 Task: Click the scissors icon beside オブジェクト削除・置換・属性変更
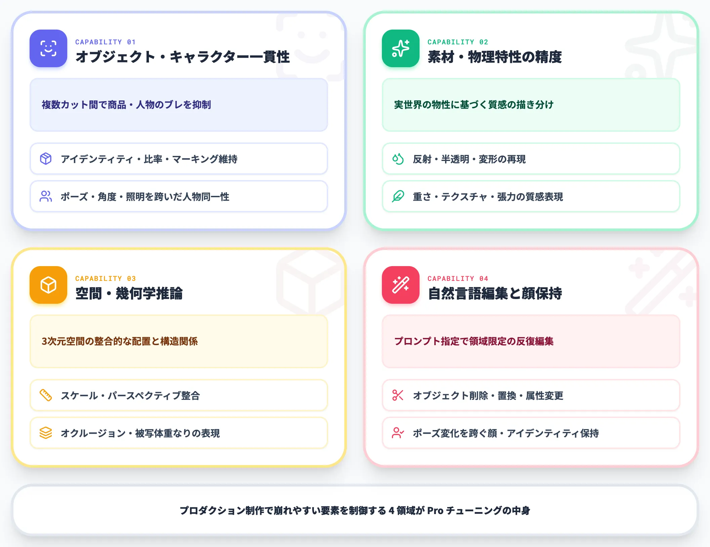[x=398, y=395]
